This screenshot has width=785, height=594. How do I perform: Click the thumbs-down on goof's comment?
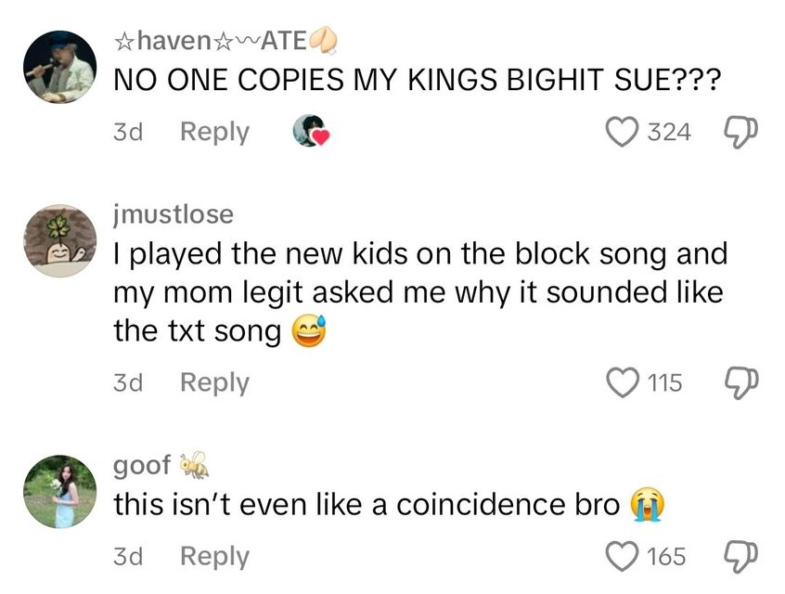[x=740, y=556]
